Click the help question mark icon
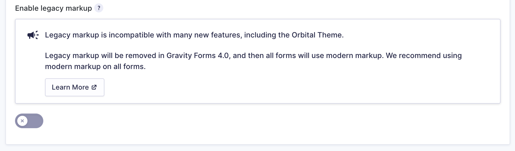Image resolution: width=515 pixels, height=151 pixels. tap(99, 8)
